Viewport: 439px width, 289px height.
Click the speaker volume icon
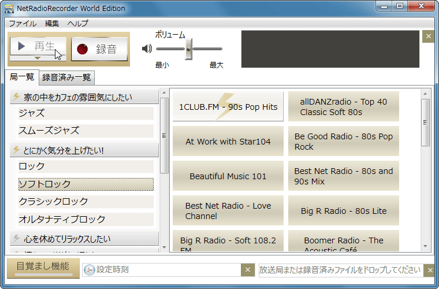(147, 49)
